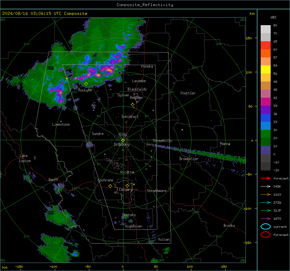The width and height of the screenshot is (290, 271).
Task: Click the green 31JP arrow legend icon
Action: pos(266,210)
